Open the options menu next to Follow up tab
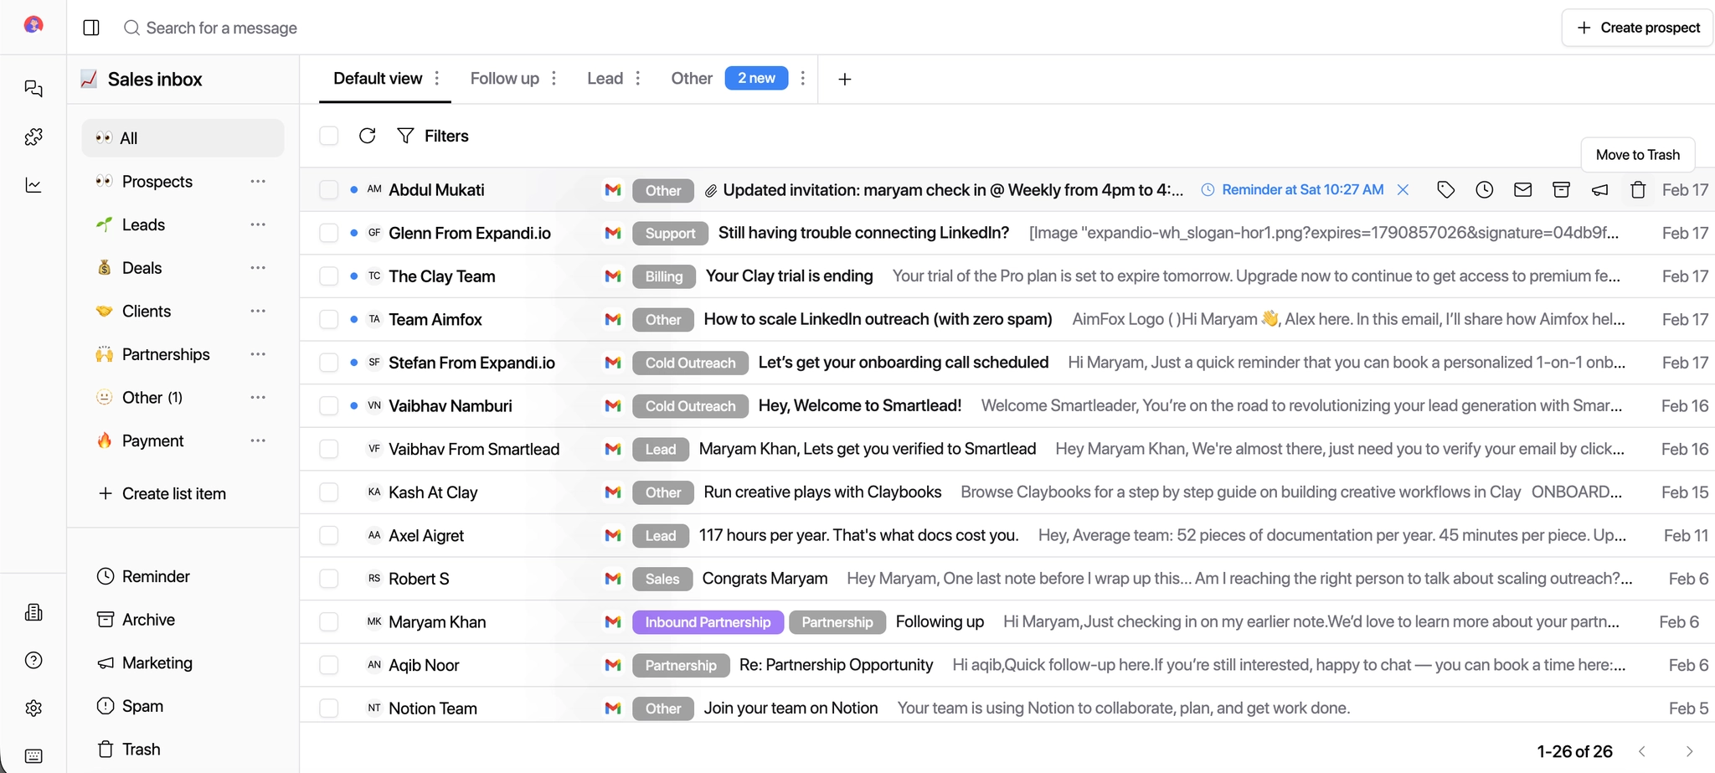 pyautogui.click(x=554, y=78)
